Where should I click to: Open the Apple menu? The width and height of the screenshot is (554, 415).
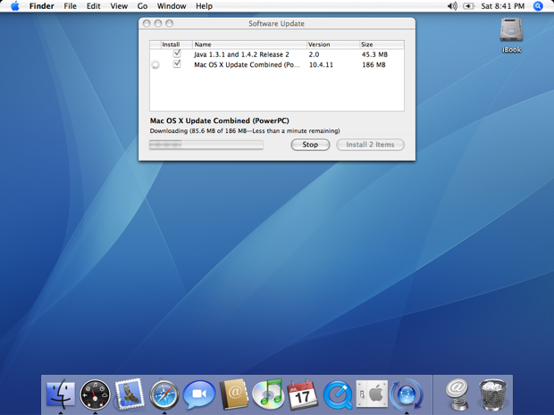point(15,6)
